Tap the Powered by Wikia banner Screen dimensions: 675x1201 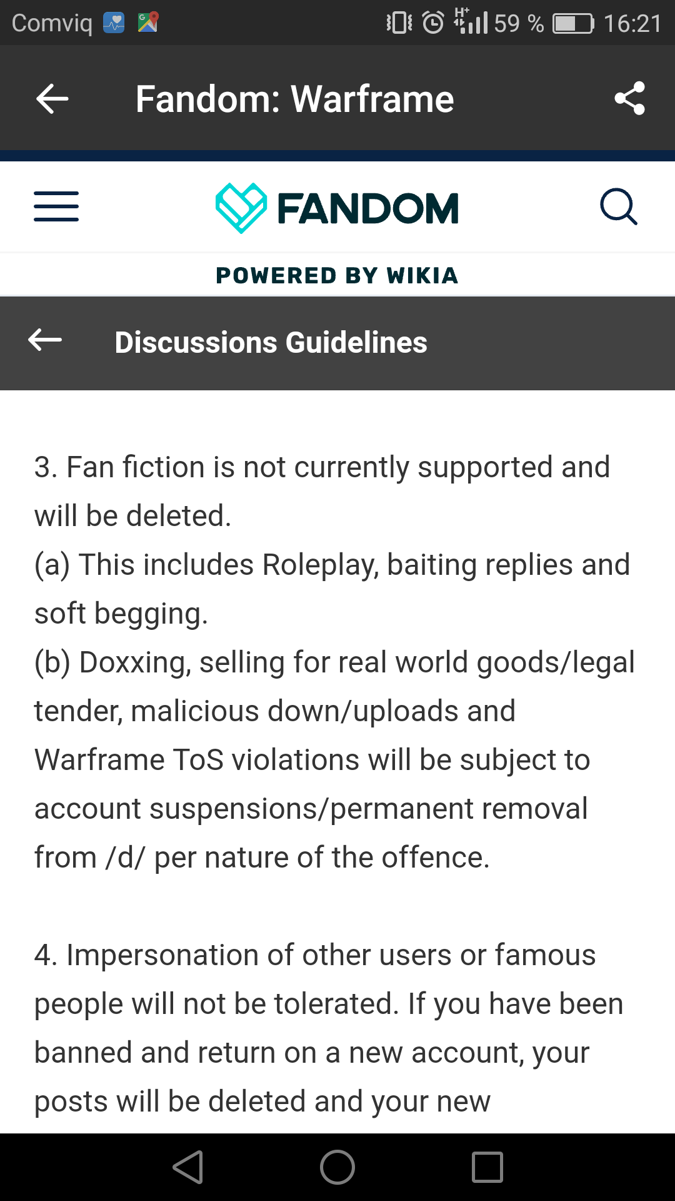coord(337,275)
